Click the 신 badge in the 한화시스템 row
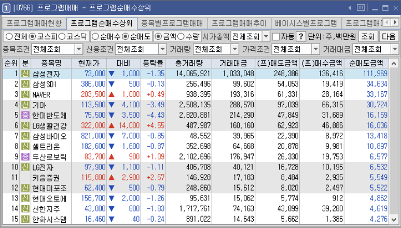This screenshot has height=228, width=401. coord(25,219)
